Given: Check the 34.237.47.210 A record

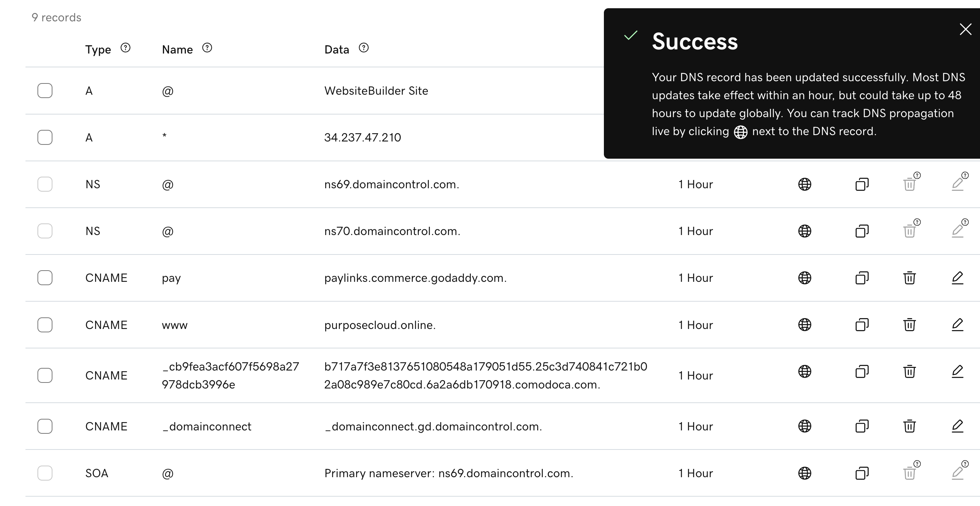Looking at the screenshot, I should (x=45, y=137).
